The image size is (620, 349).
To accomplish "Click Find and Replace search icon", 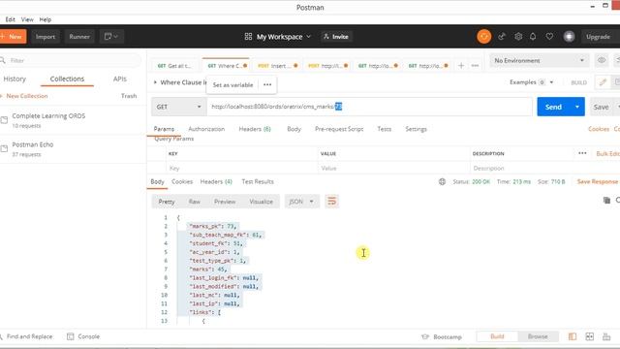I will tap(2, 336).
